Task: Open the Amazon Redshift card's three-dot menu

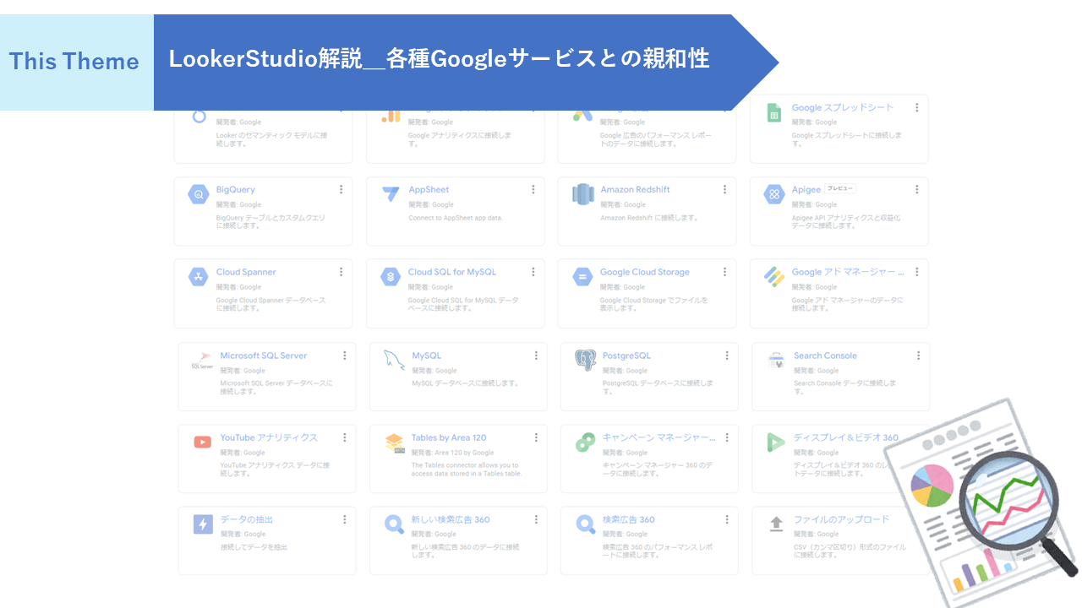Action: (x=725, y=189)
